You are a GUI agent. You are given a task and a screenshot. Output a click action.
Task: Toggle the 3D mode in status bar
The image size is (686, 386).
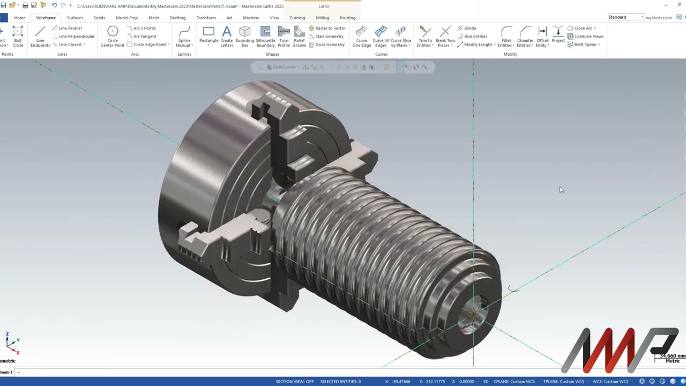486,381
